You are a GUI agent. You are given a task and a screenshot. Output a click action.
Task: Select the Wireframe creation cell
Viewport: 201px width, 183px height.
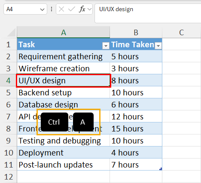pyautogui.click(x=64, y=68)
